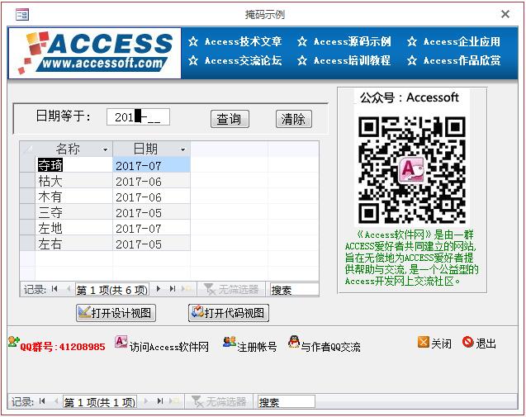Click the QQ penguin icon
This screenshot has width=526, height=417.
pyautogui.click(x=294, y=342)
